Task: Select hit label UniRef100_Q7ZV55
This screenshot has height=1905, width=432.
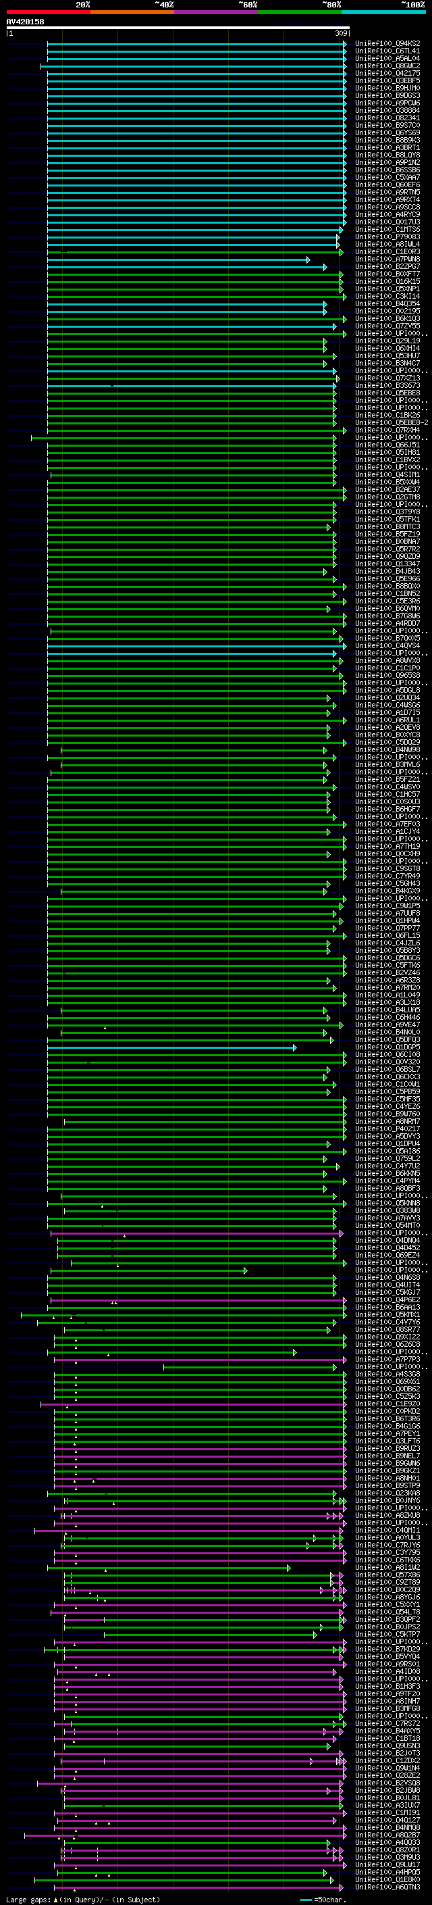Action: pyautogui.click(x=387, y=326)
